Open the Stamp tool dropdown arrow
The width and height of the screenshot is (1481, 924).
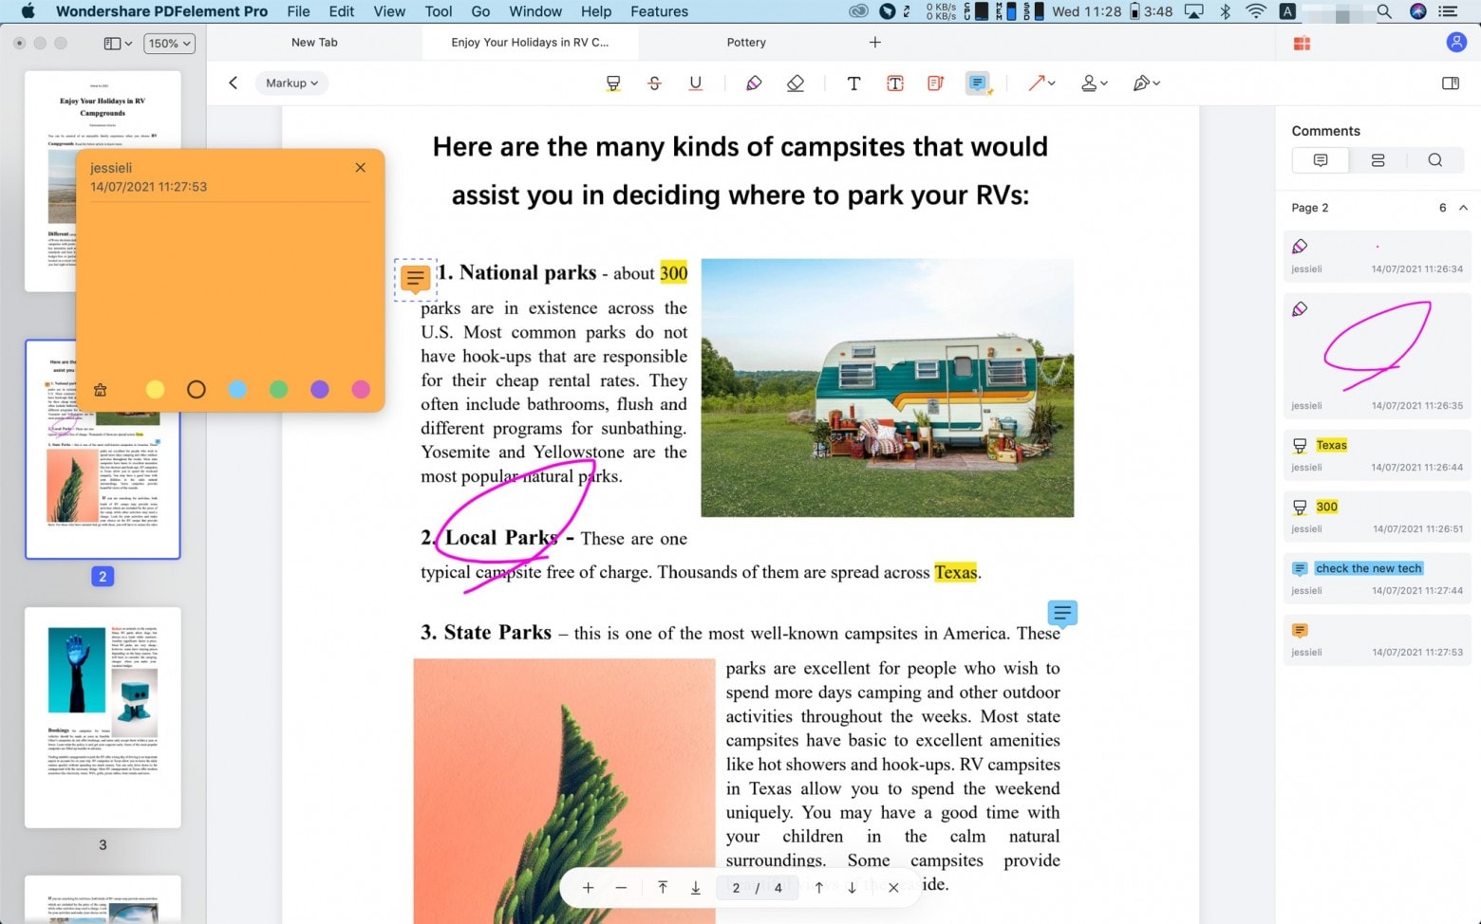(x=1104, y=83)
